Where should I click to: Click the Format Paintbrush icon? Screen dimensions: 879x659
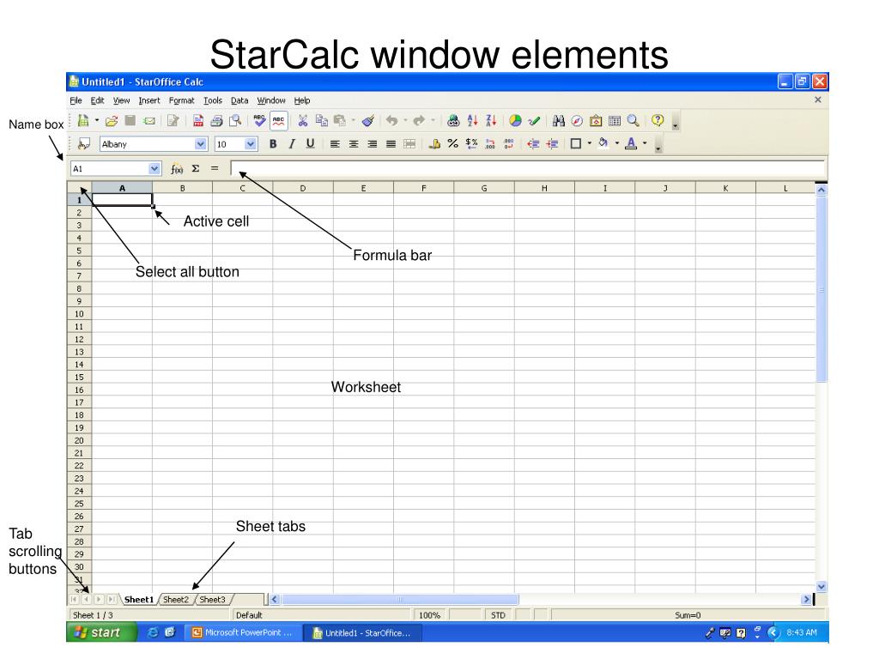click(x=368, y=120)
